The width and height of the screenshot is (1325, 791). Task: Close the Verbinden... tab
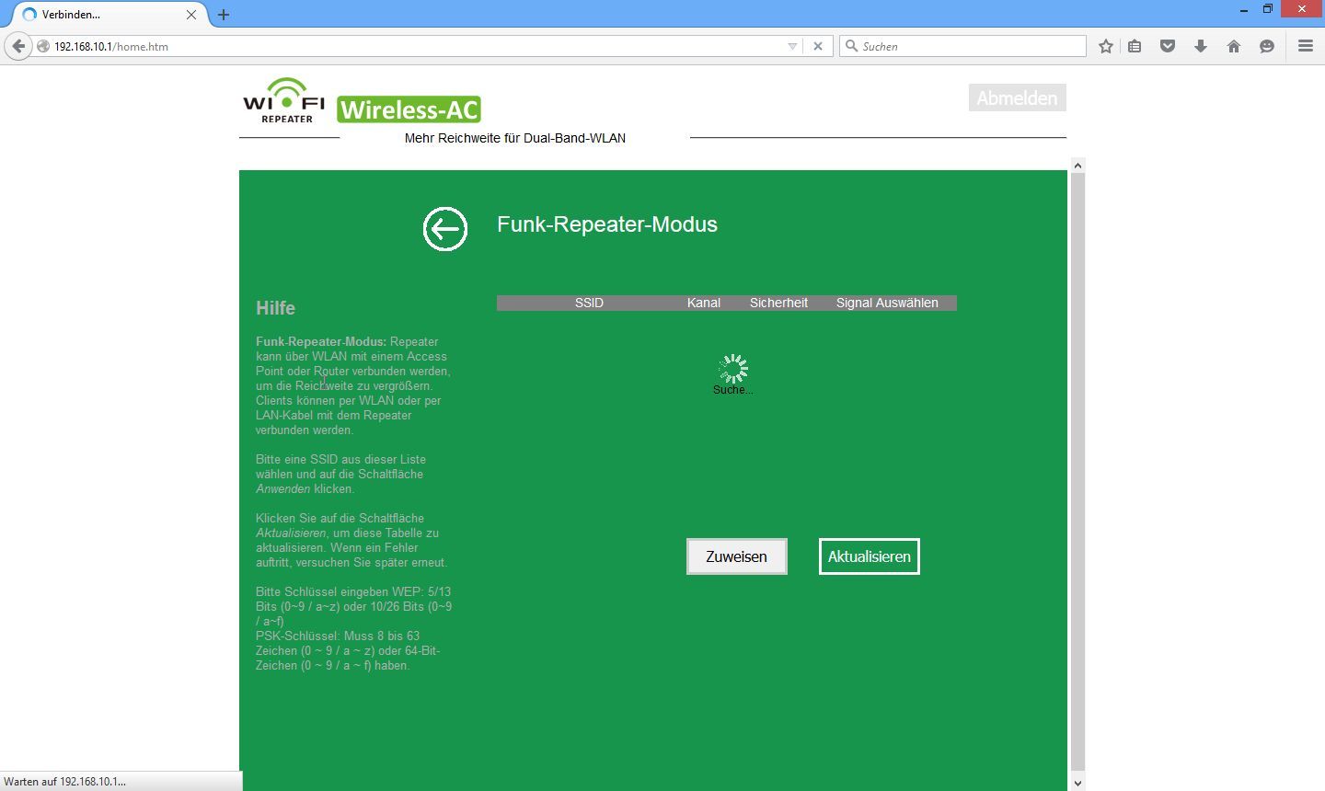click(191, 15)
